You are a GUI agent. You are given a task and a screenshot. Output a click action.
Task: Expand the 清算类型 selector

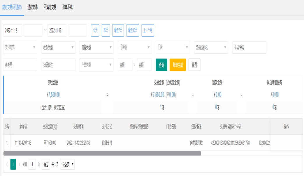[x=96, y=47]
